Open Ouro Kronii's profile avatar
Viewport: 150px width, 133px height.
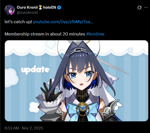[10, 10]
